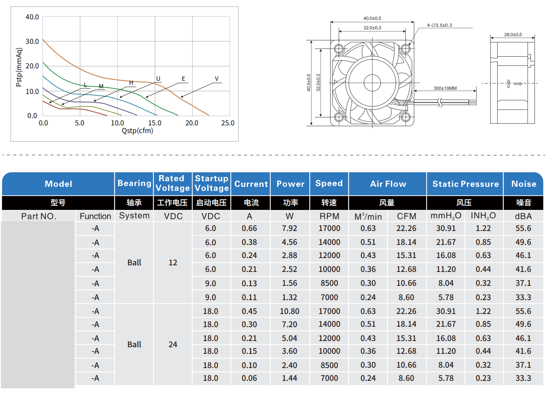Viewport: 551px width, 394px height.
Task: Click the Model column header
Action: (58, 184)
